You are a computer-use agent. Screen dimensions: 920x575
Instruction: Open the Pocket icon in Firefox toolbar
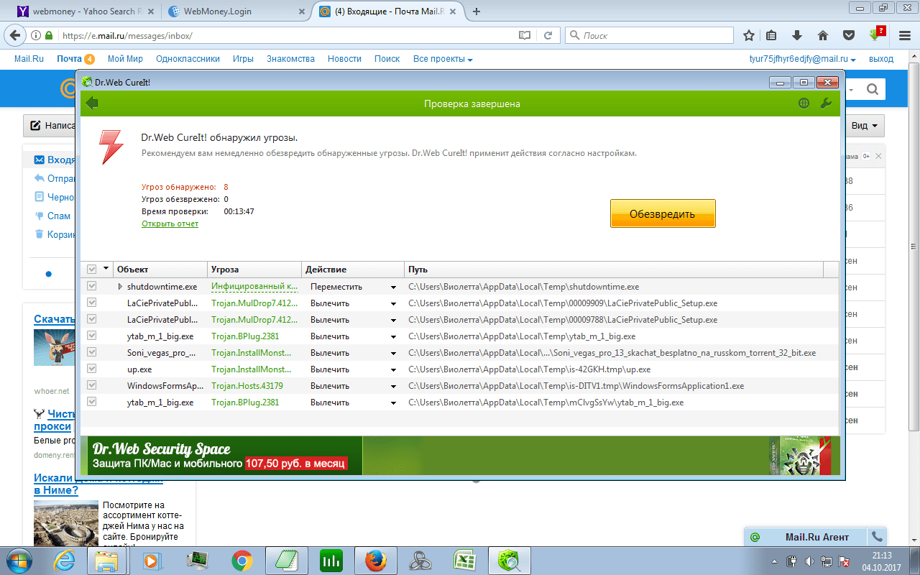coord(849,35)
